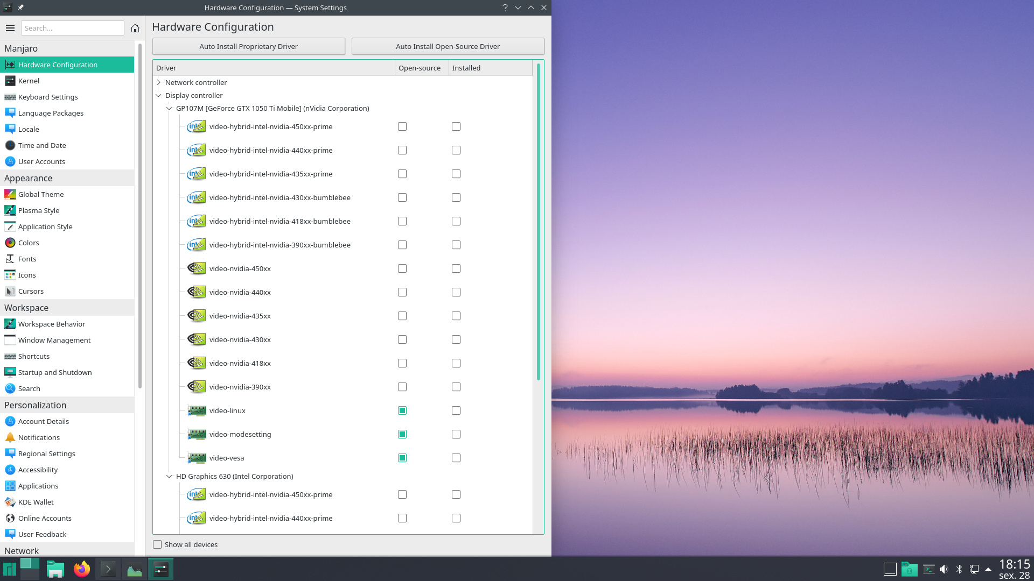The image size is (1034, 581).
Task: Toggle Show all devices checkbox
Action: tap(157, 544)
